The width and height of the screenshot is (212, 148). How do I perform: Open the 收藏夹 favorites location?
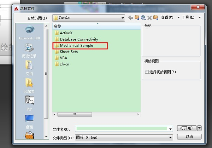tap(29, 86)
